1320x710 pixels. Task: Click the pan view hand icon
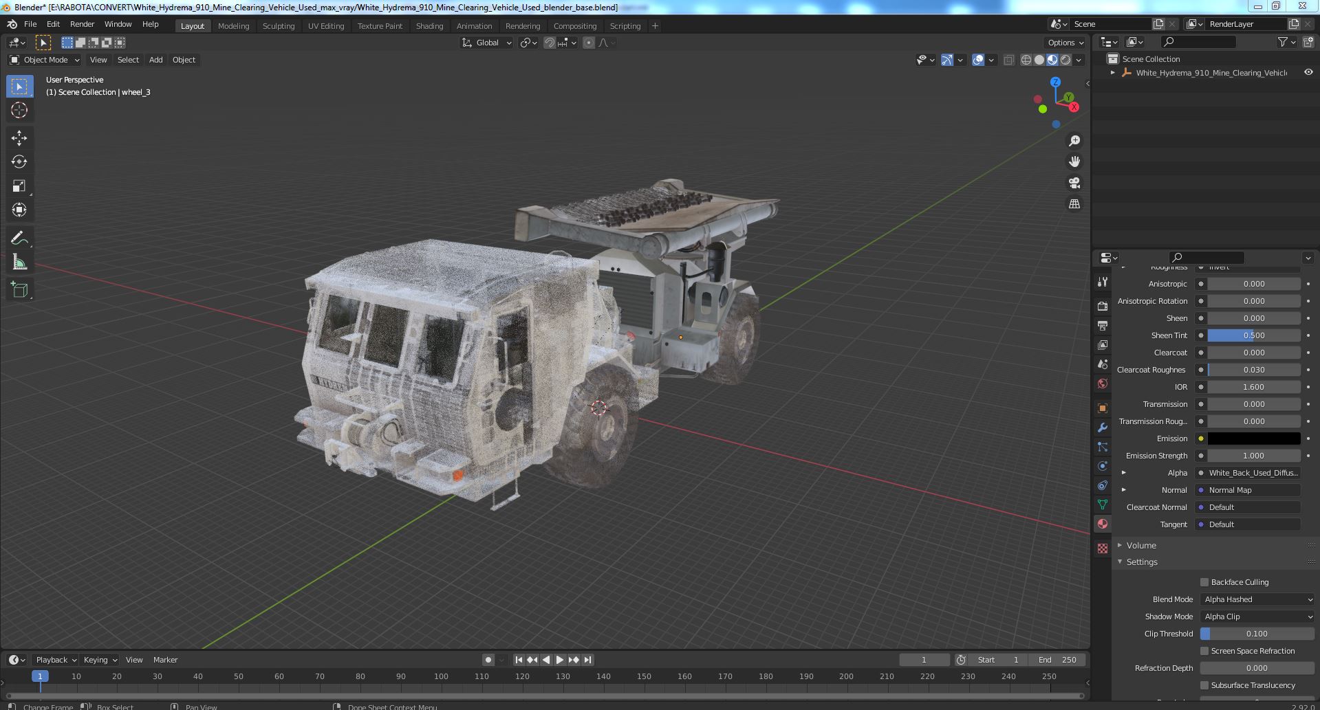1074,162
